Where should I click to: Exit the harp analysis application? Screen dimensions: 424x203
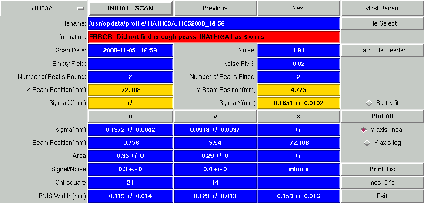[382, 196]
